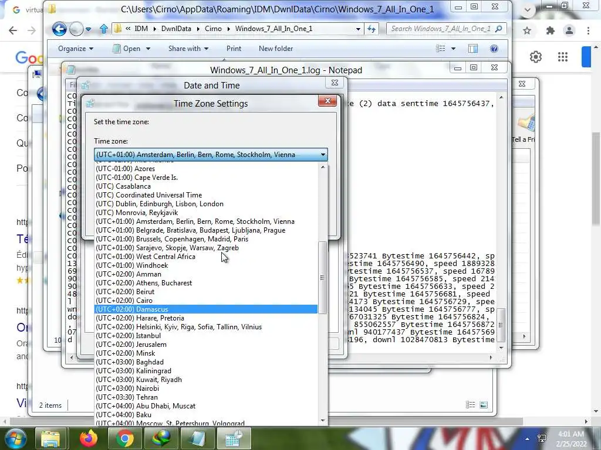Image resolution: width=601 pixels, height=450 pixels.
Task: Open the Organize menu in Explorer
Action: 76,49
